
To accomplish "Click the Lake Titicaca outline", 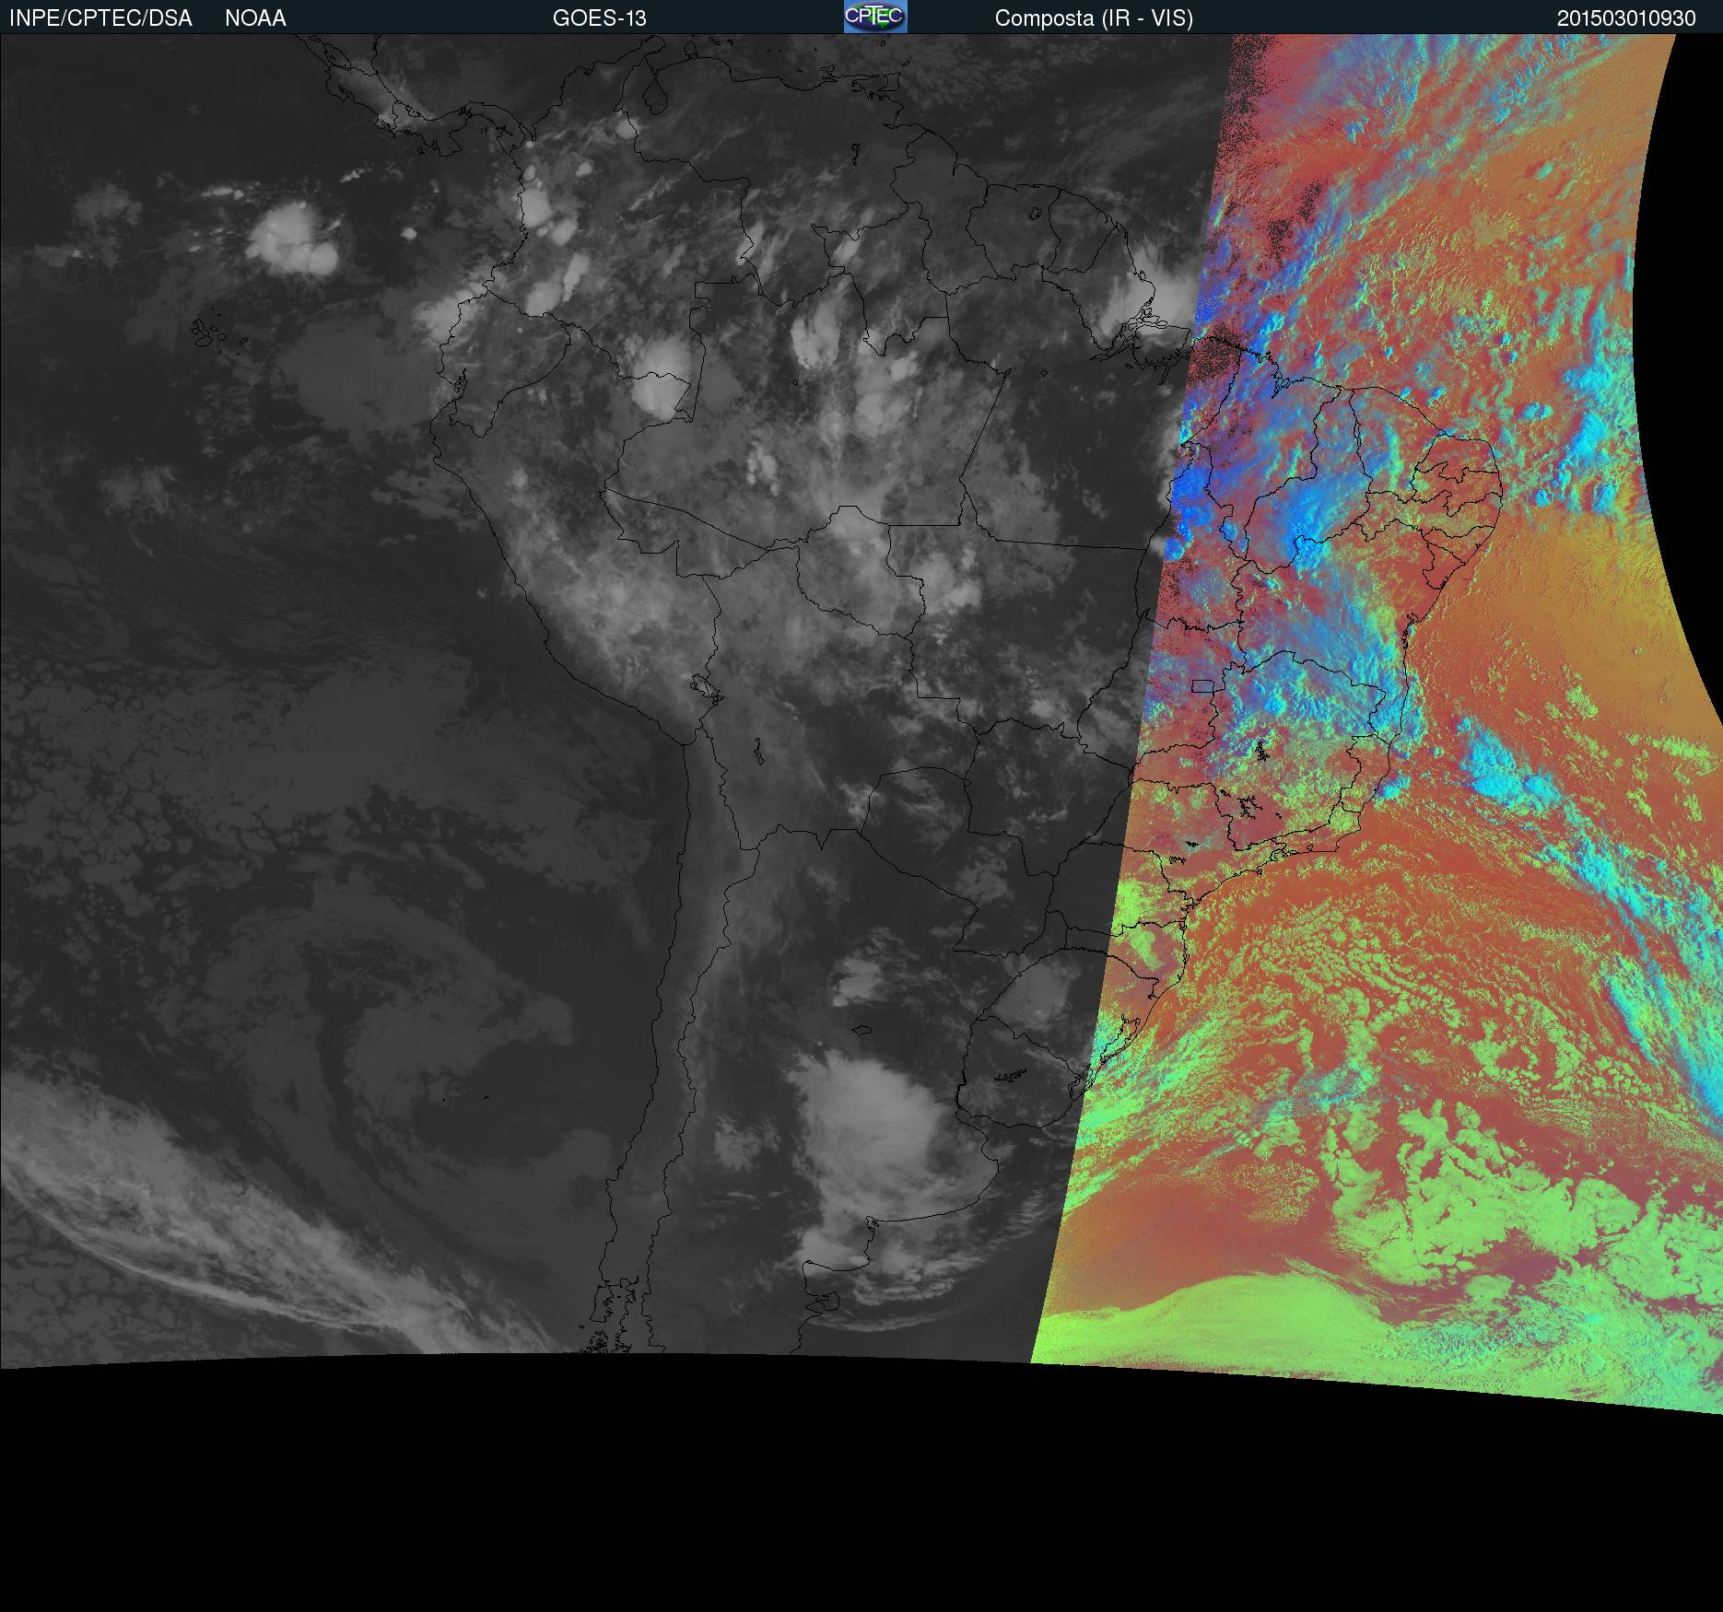I will pyautogui.click(x=705, y=688).
